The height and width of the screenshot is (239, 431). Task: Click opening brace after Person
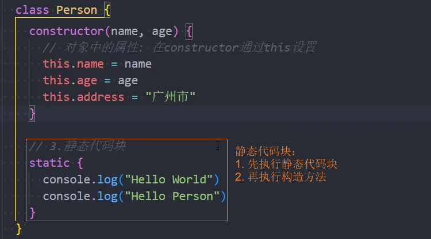[107, 11]
